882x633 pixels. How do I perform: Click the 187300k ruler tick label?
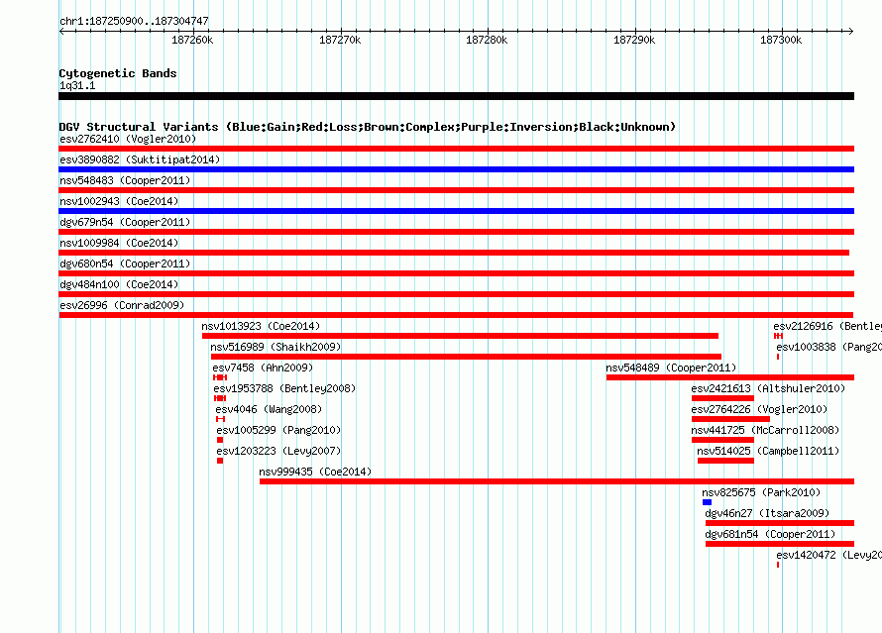point(781,40)
